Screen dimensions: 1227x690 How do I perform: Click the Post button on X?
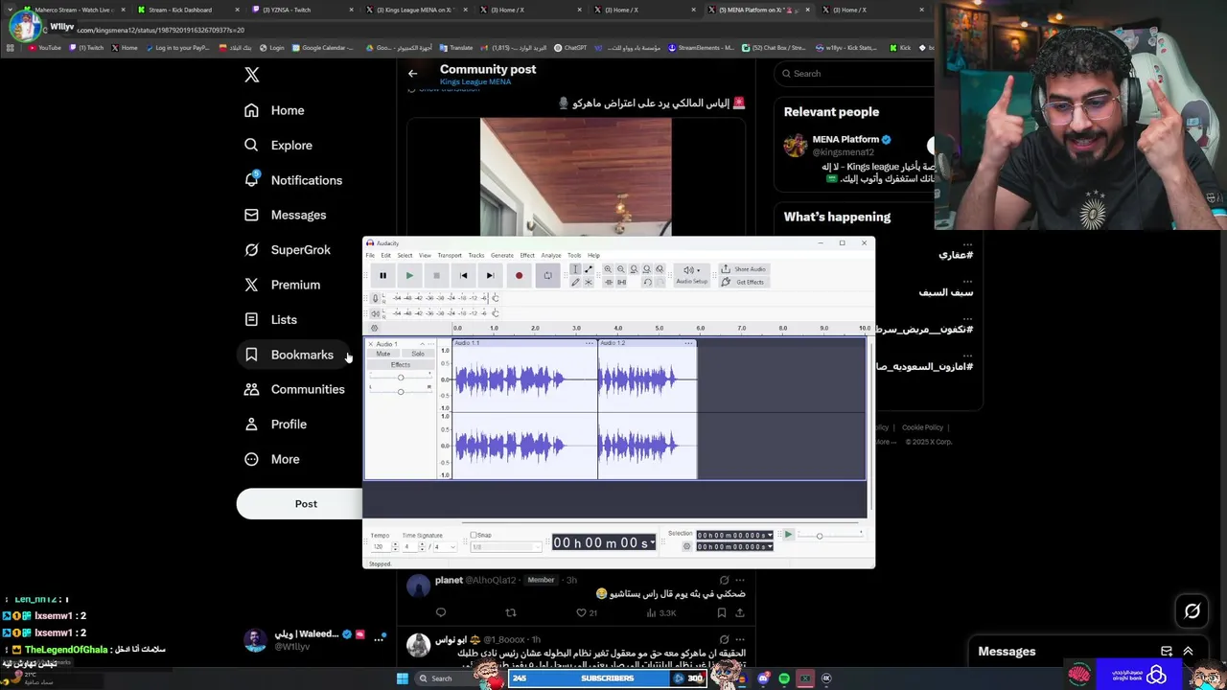click(x=306, y=503)
